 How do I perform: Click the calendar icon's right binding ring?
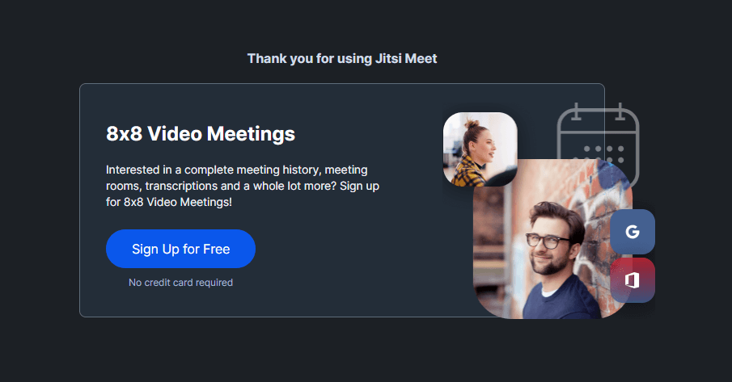[x=620, y=111]
